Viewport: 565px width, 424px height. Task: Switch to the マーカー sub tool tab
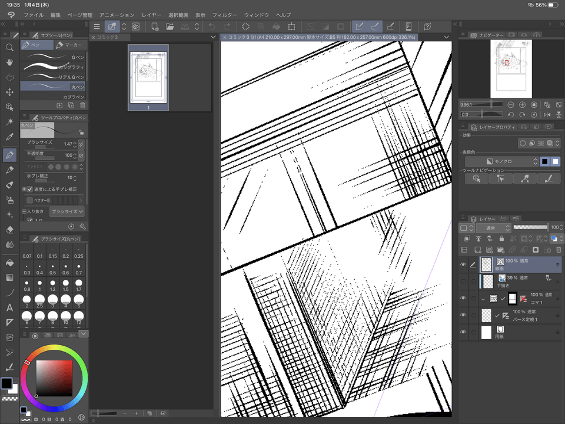[x=69, y=45]
